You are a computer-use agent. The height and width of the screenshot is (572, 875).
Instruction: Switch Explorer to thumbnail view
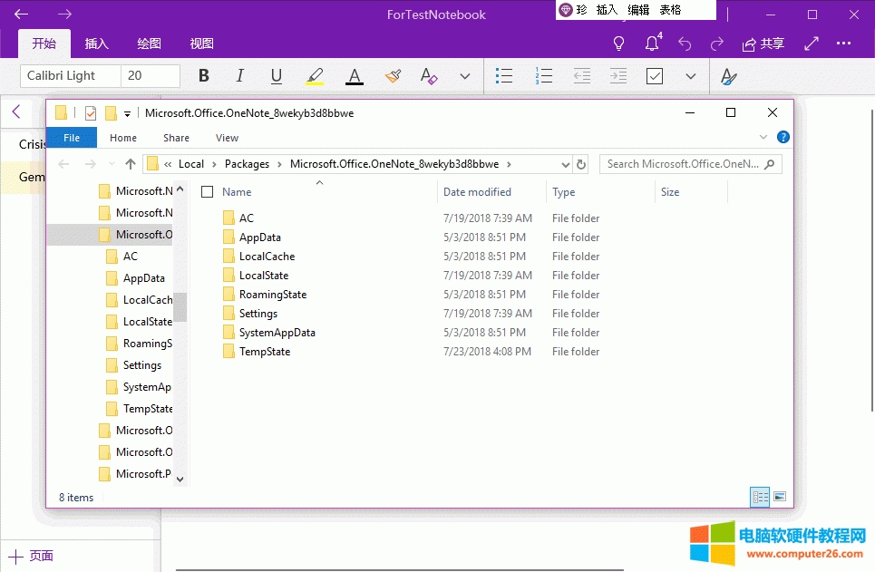pos(779,497)
